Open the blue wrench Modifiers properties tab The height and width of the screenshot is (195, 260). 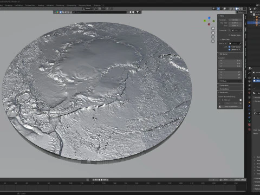250,106
